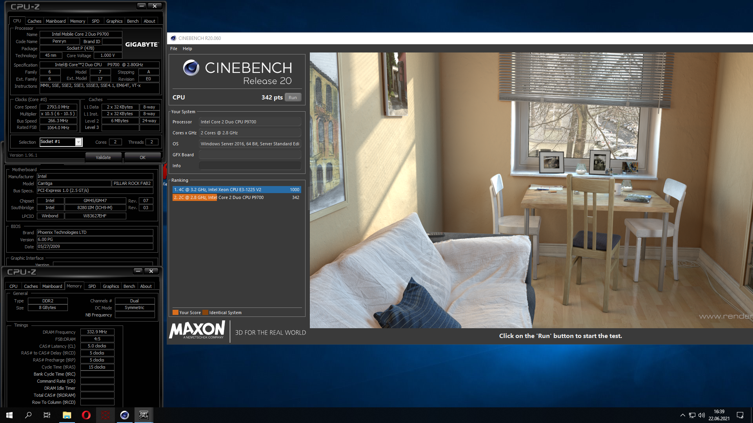The height and width of the screenshot is (423, 753).
Task: Click Processor field Intel Core 2 Duo CPU P9700
Action: pos(250,122)
